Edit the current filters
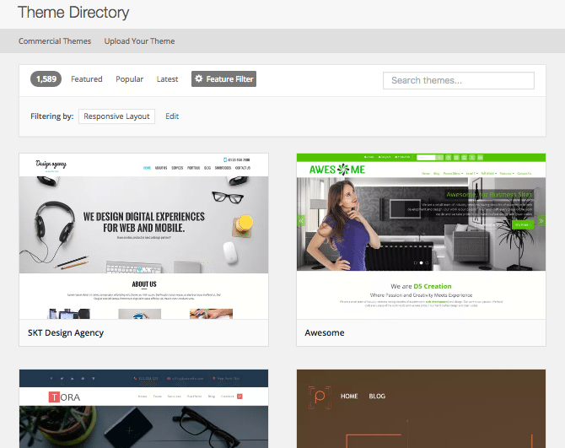 172,116
